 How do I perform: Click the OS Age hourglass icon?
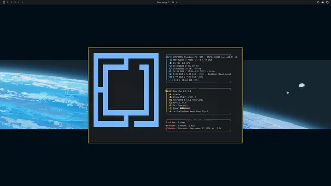[x=167, y=122]
